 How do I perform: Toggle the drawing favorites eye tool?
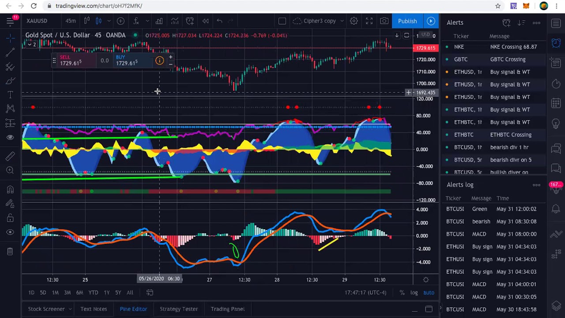[10, 137]
